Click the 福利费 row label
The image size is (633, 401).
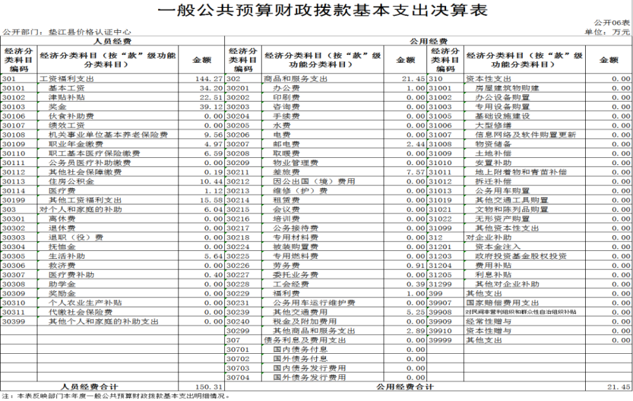tap(286, 294)
